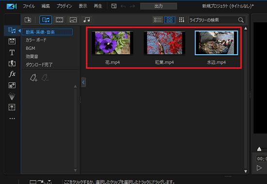This screenshot has height=184, width=267.
Task: Click the 出力 button
Action: coord(158,6)
